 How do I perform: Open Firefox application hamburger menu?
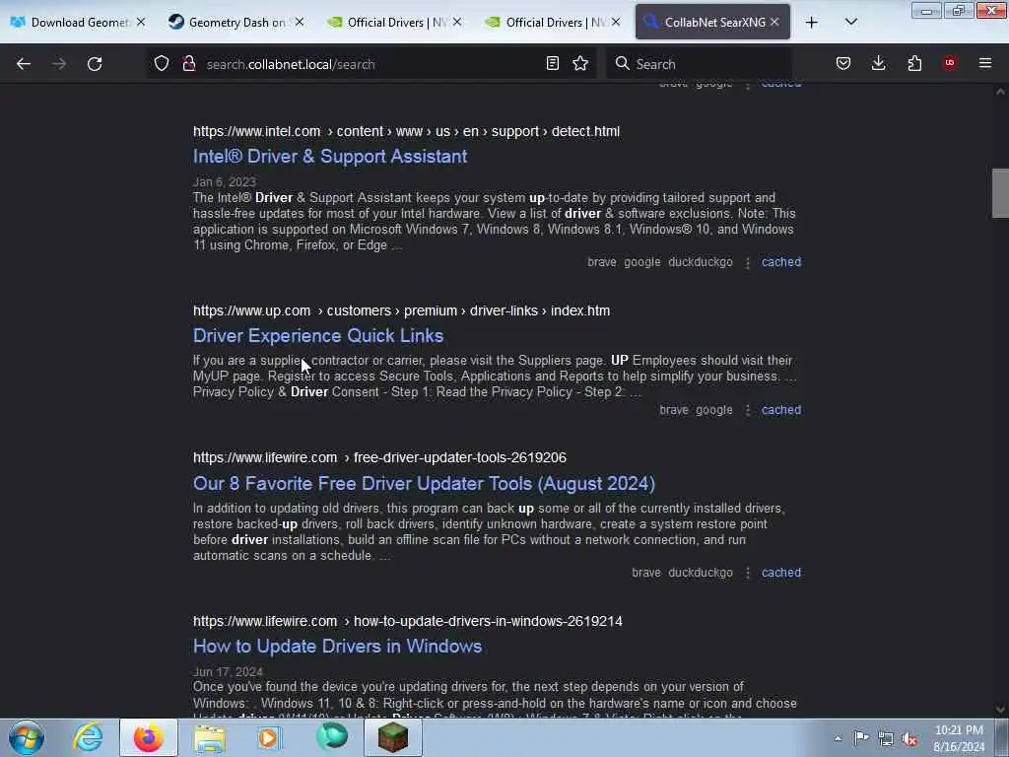coord(985,63)
